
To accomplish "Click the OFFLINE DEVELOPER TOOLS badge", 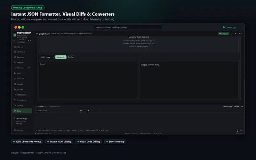I will coord(28,7).
